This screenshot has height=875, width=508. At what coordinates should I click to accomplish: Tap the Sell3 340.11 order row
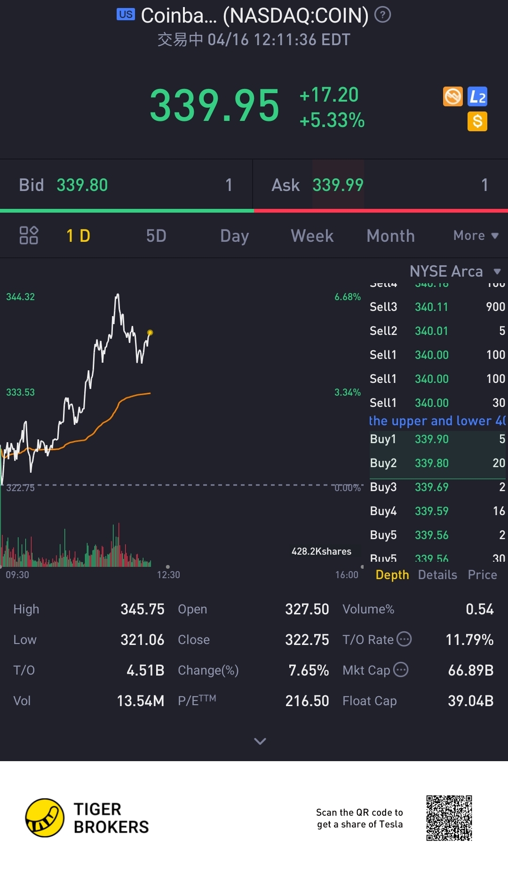click(x=437, y=307)
